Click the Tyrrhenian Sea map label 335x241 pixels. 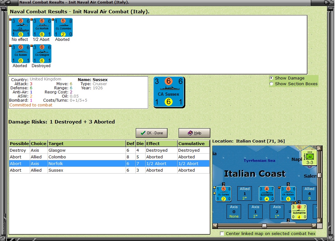259,161
